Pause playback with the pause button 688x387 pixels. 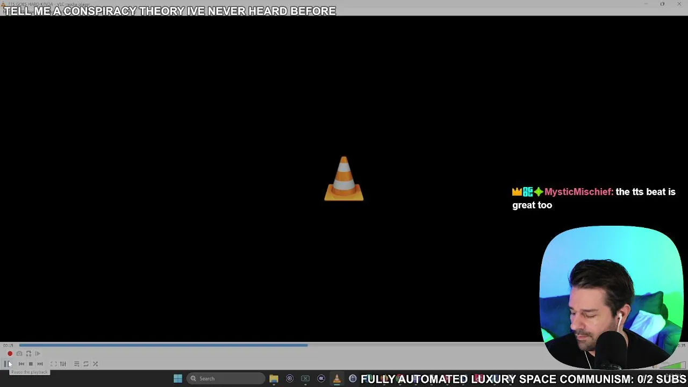click(x=7, y=364)
